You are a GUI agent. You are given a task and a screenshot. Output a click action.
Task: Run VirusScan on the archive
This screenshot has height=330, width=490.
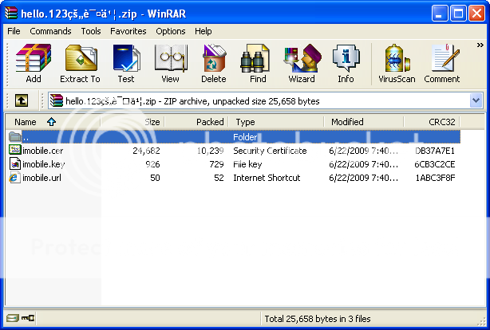click(397, 64)
